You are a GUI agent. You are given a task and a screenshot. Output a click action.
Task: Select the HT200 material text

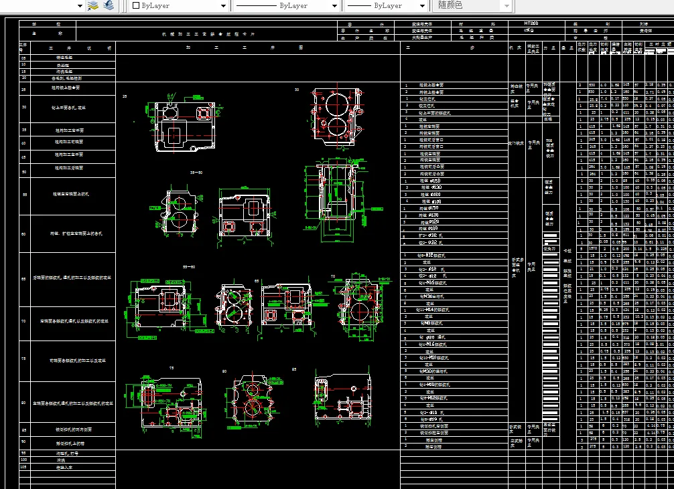[x=531, y=23]
